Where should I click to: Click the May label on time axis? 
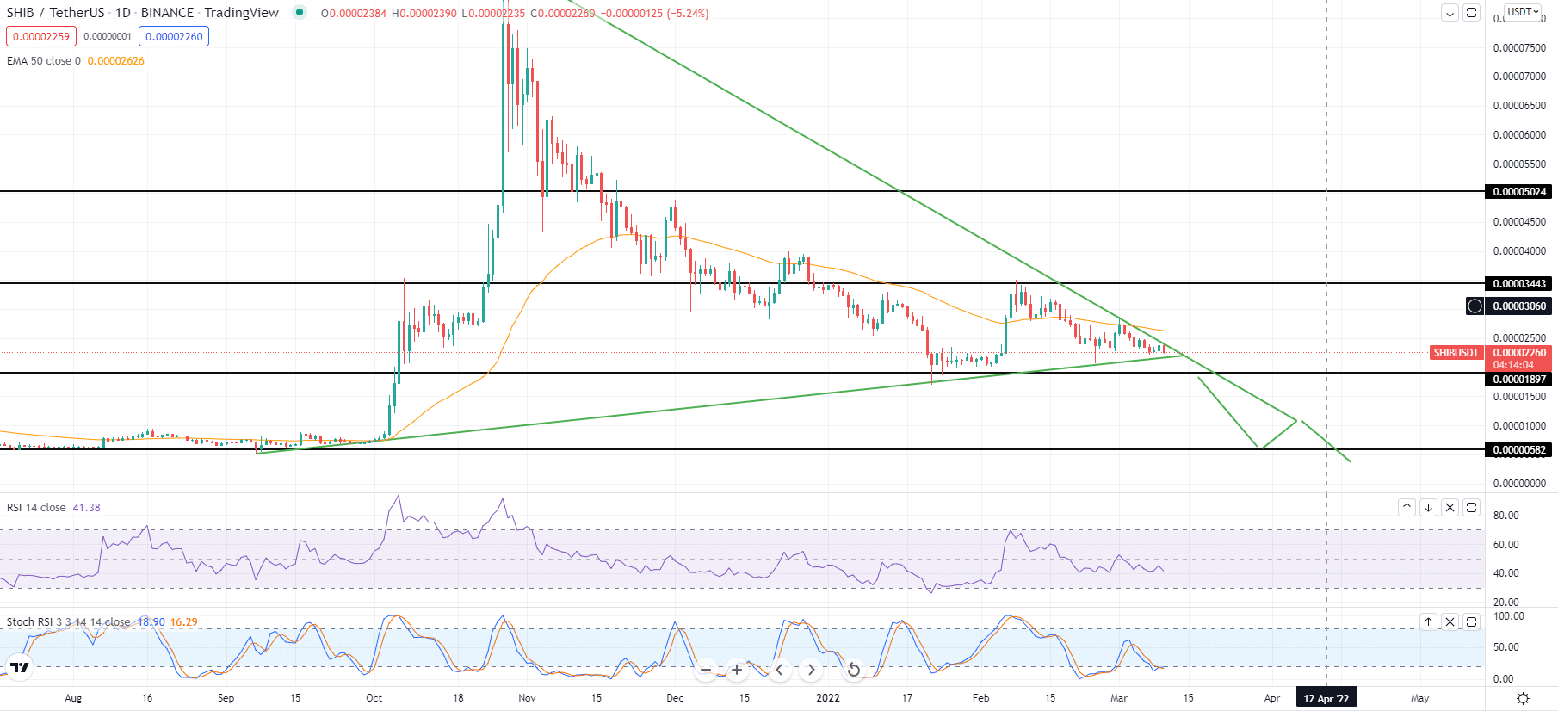[1419, 698]
